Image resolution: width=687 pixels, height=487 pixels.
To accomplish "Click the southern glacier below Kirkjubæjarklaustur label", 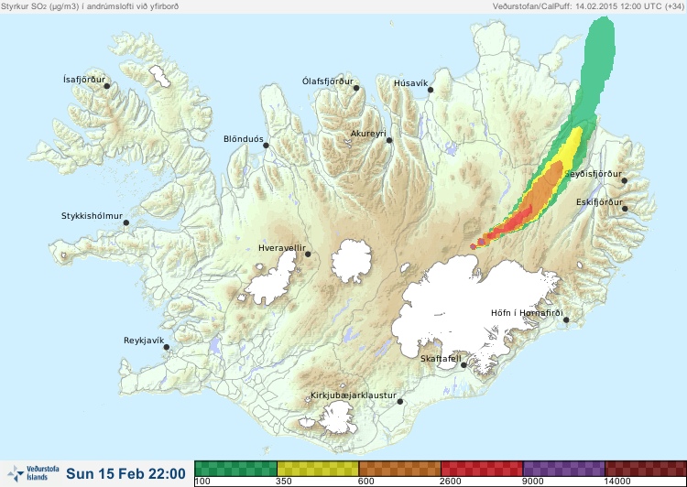I will [x=336, y=417].
